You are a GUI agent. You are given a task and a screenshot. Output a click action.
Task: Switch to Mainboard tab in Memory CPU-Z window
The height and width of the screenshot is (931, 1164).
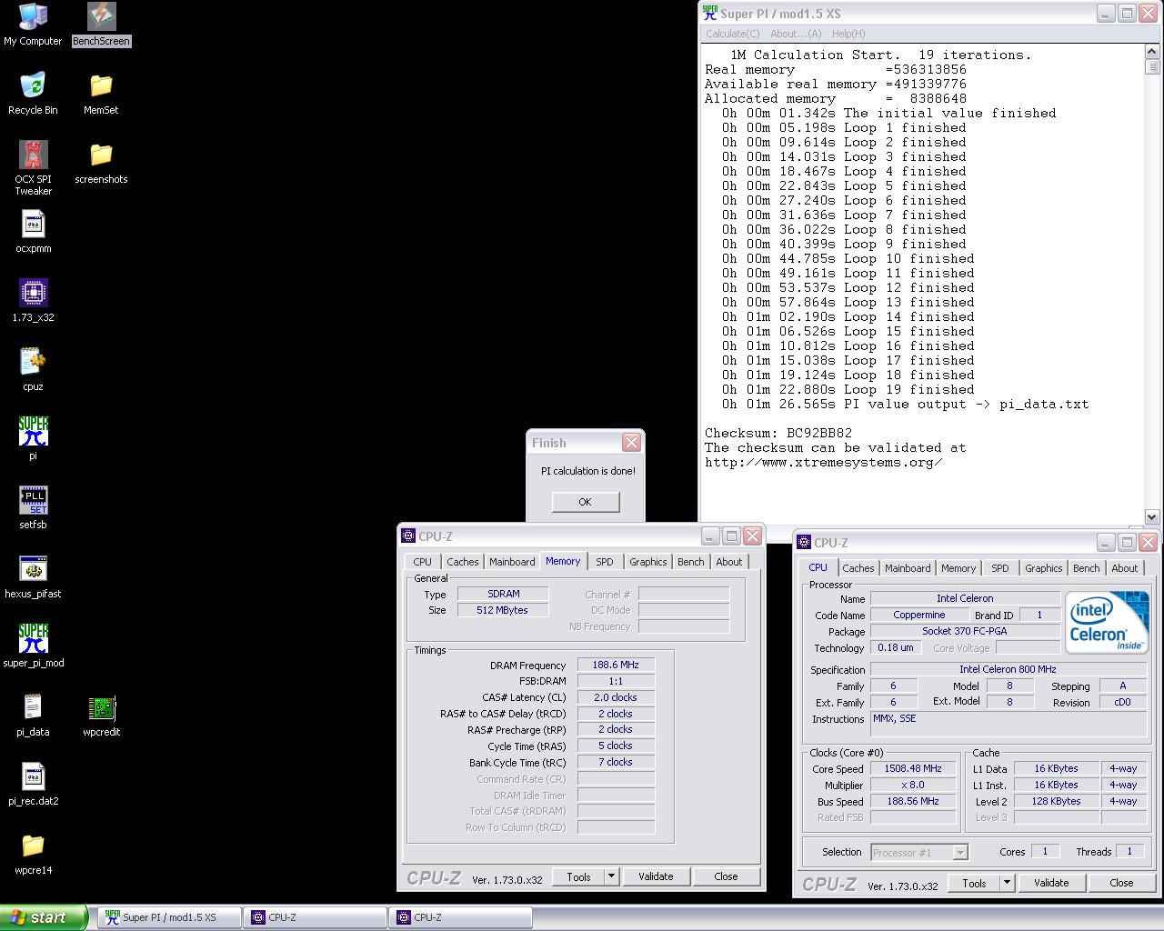coord(512,562)
